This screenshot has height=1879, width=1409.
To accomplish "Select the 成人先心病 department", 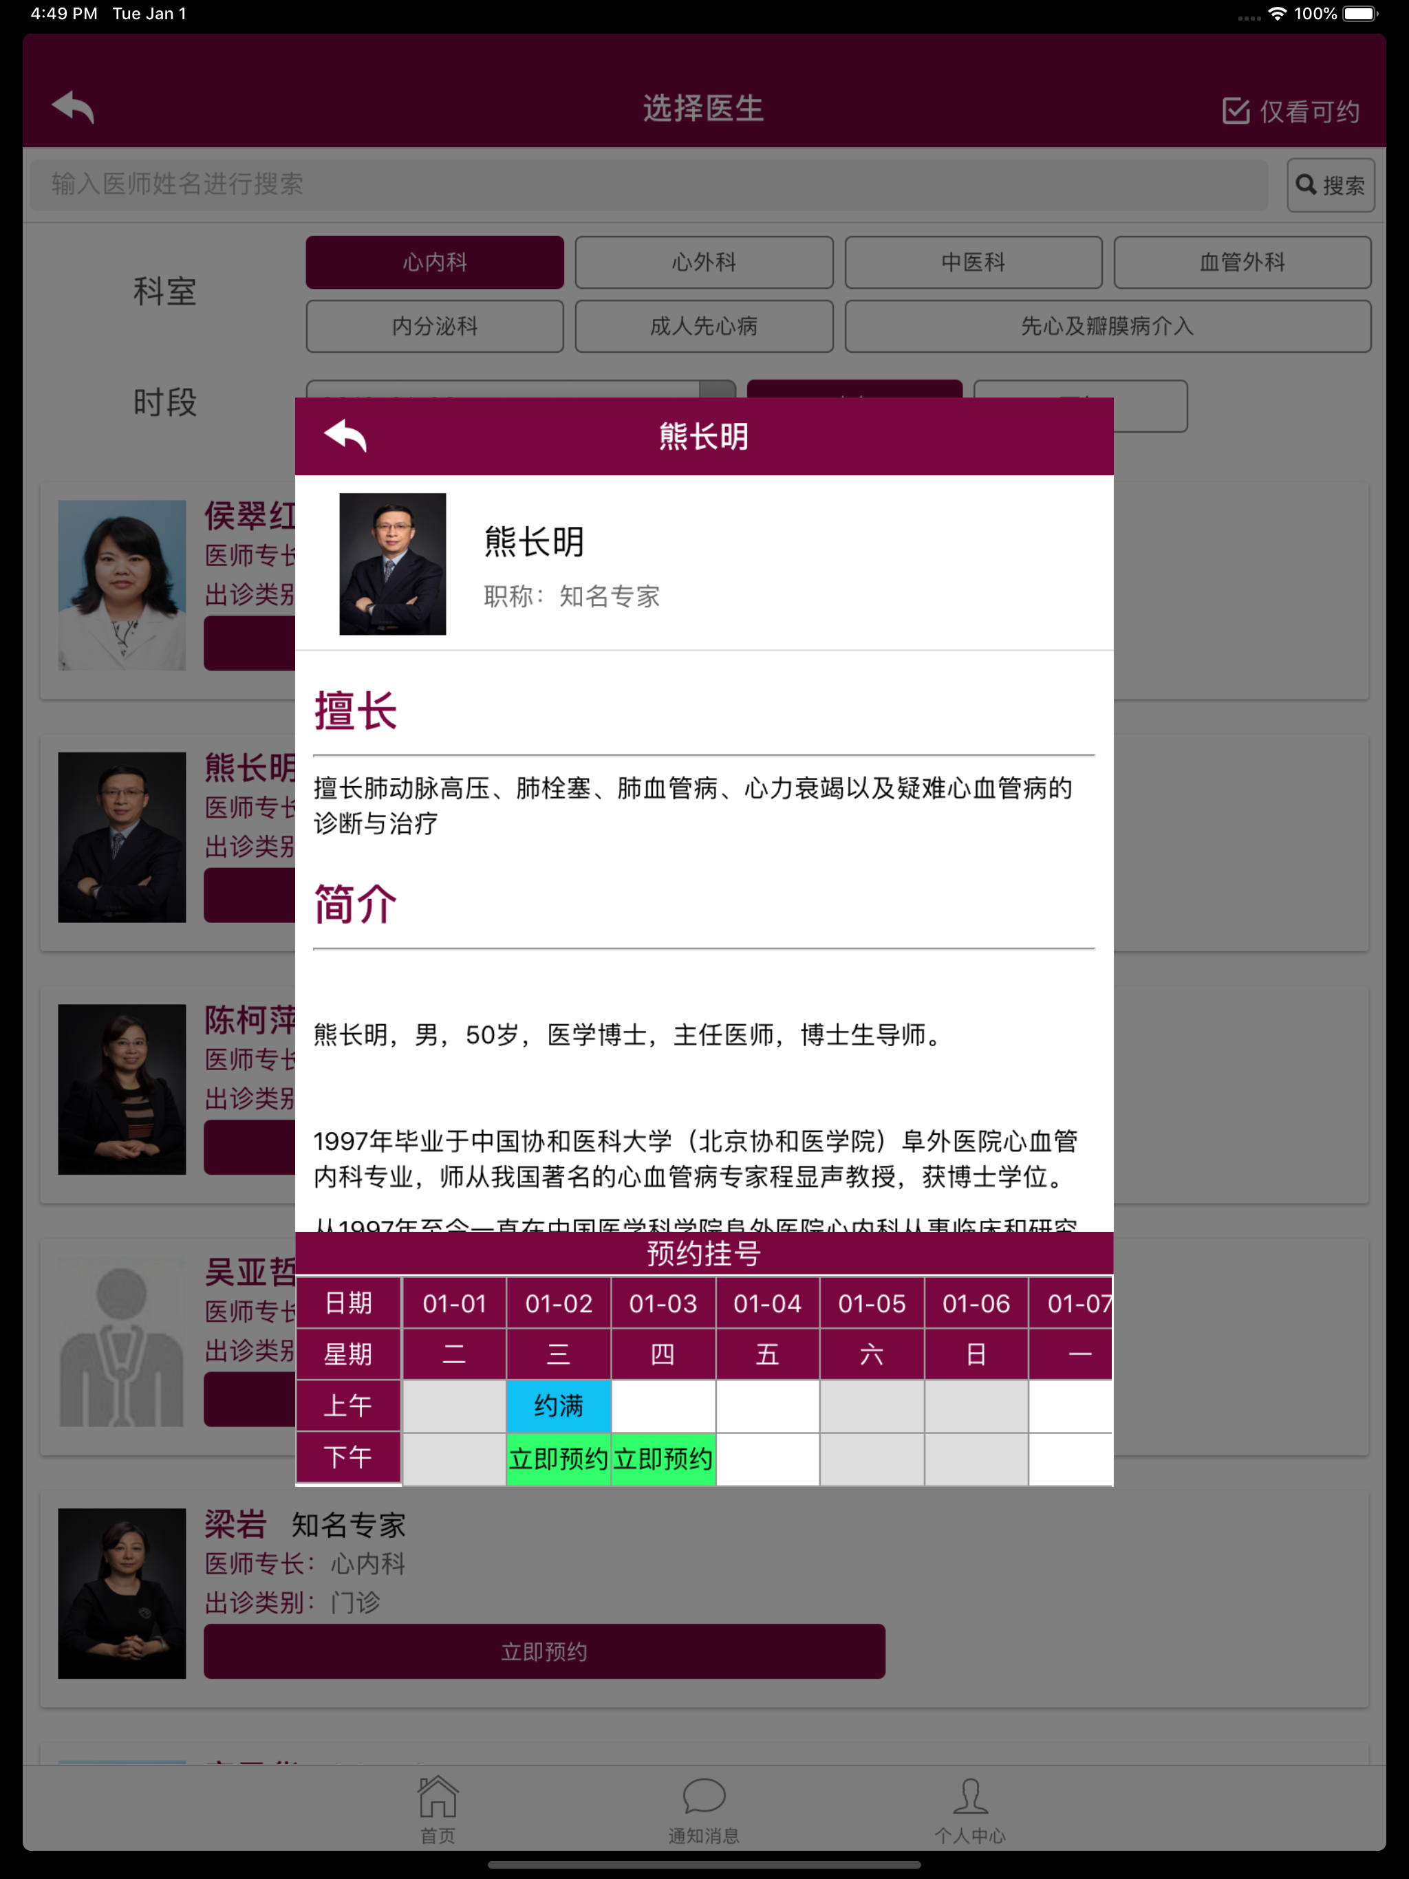I will click(x=704, y=326).
